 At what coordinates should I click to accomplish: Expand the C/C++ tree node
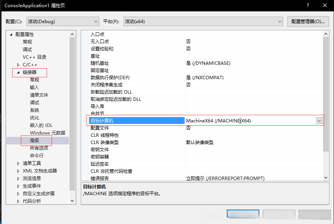[18, 65]
